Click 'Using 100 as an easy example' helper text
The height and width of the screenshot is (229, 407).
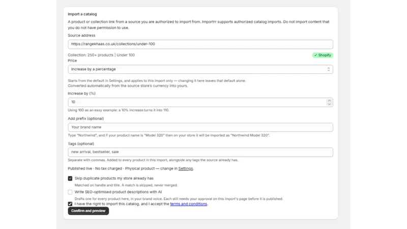(x=119, y=110)
